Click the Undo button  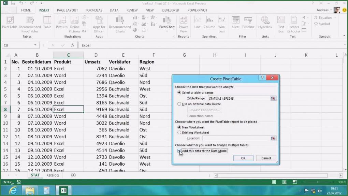[21, 3]
